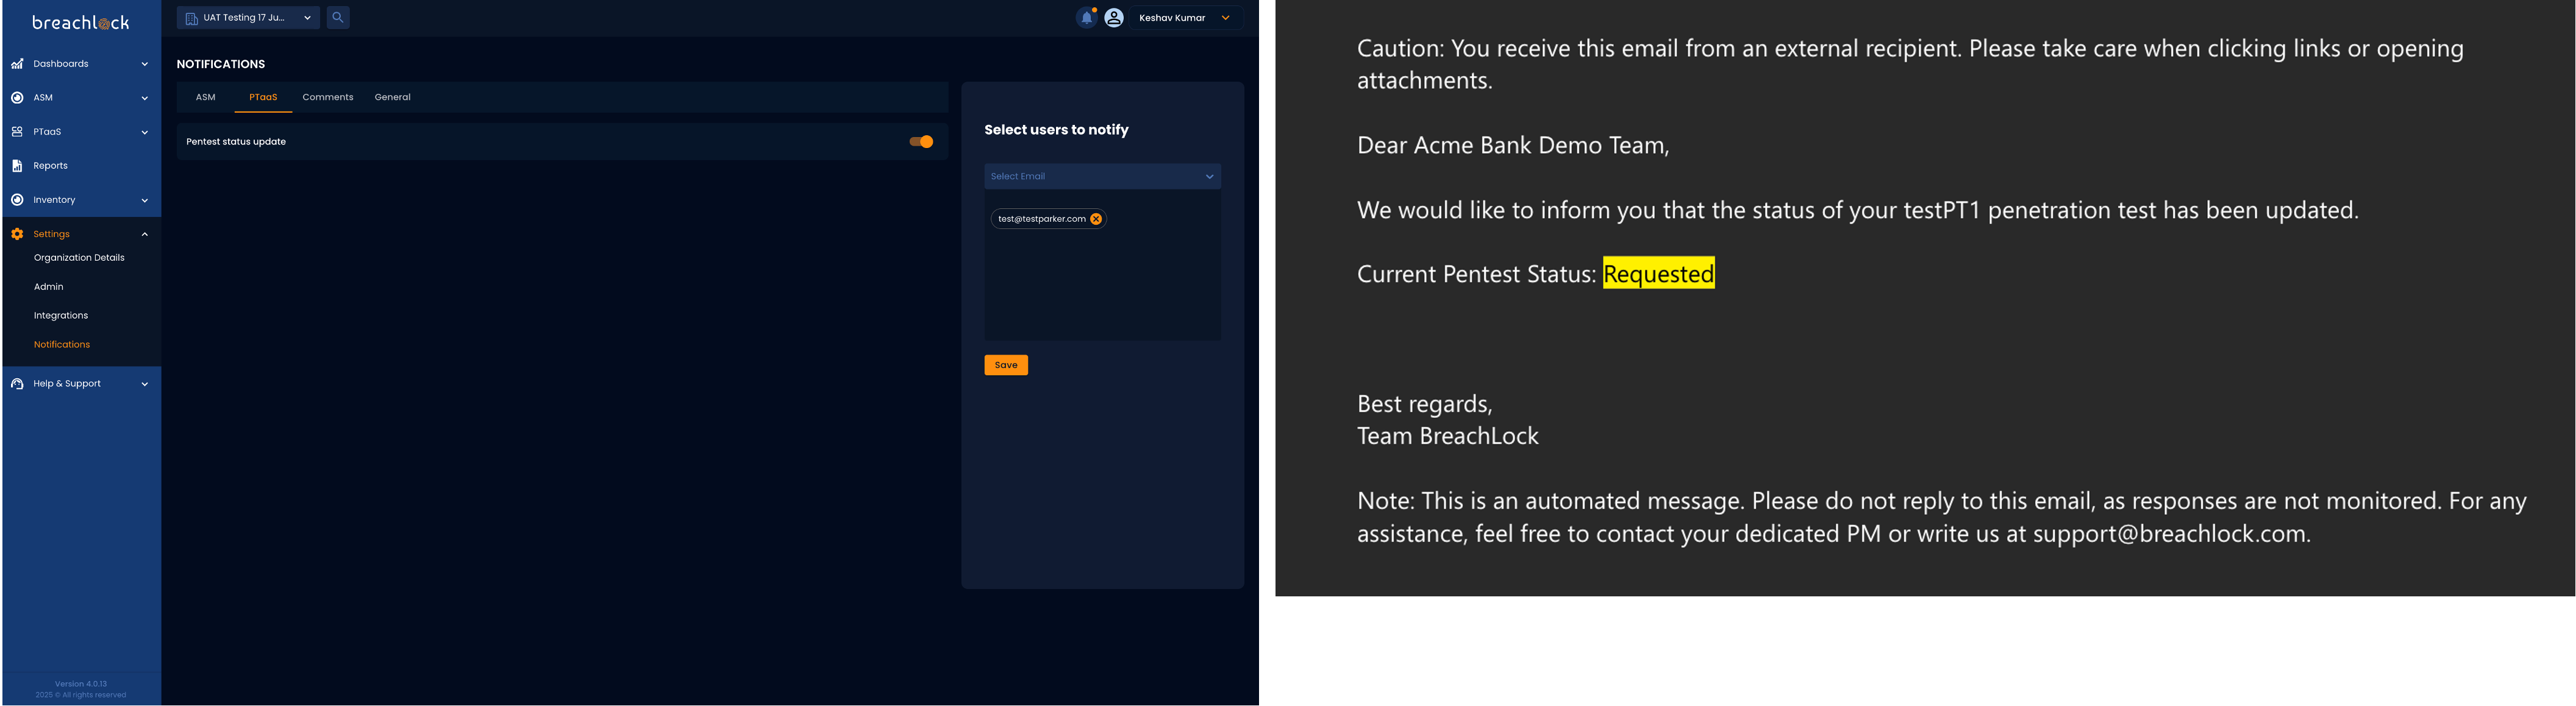The width and height of the screenshot is (2576, 706).
Task: Click Pentest status update row label
Action: [236, 142]
